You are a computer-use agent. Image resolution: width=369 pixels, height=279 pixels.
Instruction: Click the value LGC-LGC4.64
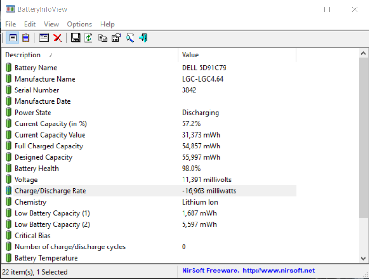[x=202, y=79]
